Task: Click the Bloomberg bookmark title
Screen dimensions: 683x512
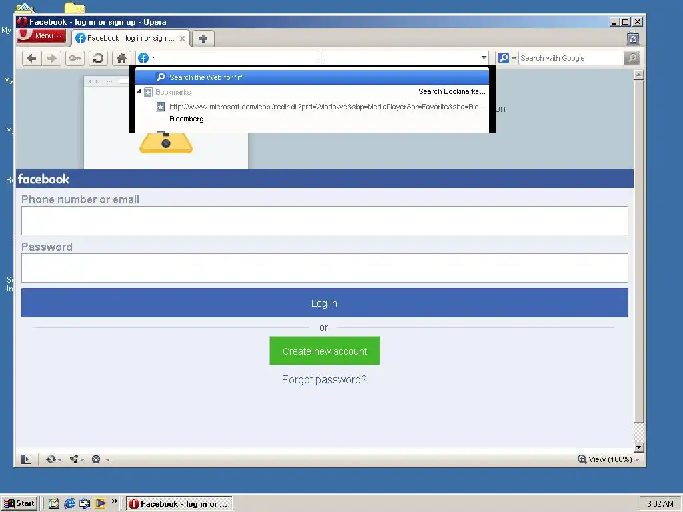Action: pos(187,119)
